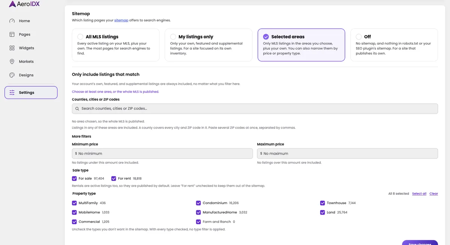Image resolution: width=450 pixels, height=245 pixels.
Task: Open Markets in the sidebar
Action: pos(31,61)
